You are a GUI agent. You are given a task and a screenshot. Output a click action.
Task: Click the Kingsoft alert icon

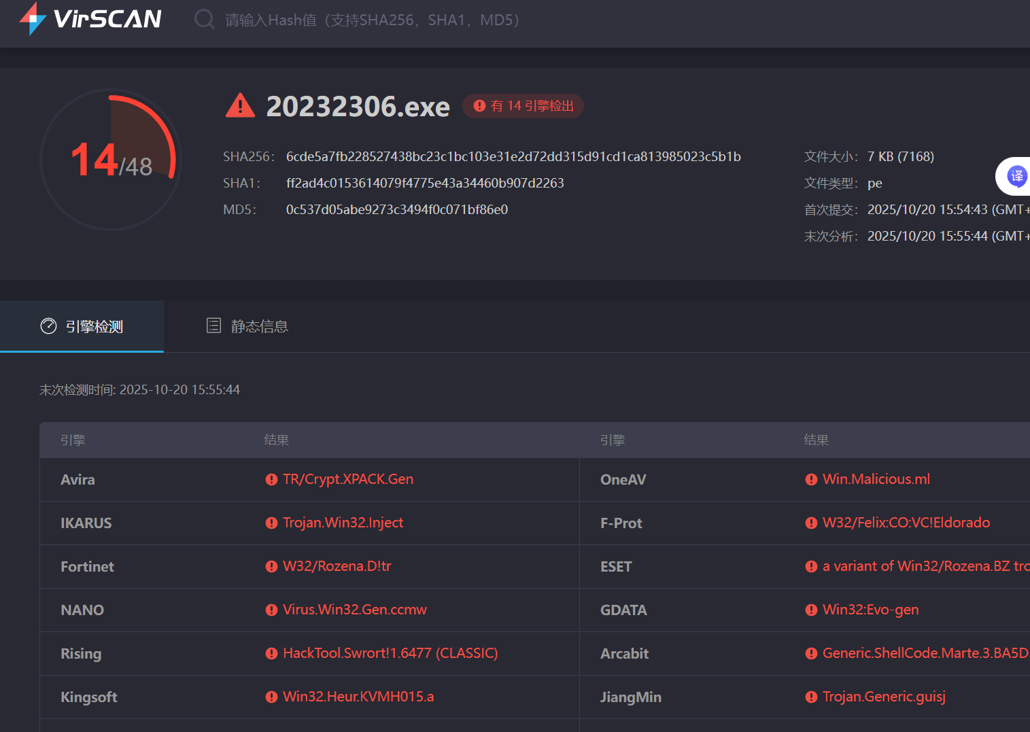coord(271,697)
